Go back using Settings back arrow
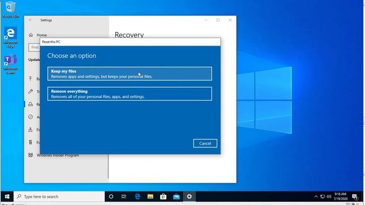 click(30, 20)
